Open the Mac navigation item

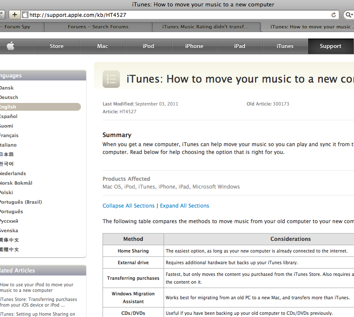click(103, 46)
